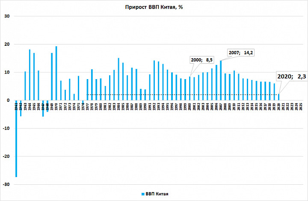308x201 pixels.
Task: Select the blue legend swatch for ВВП Китая
Action: click(x=143, y=194)
